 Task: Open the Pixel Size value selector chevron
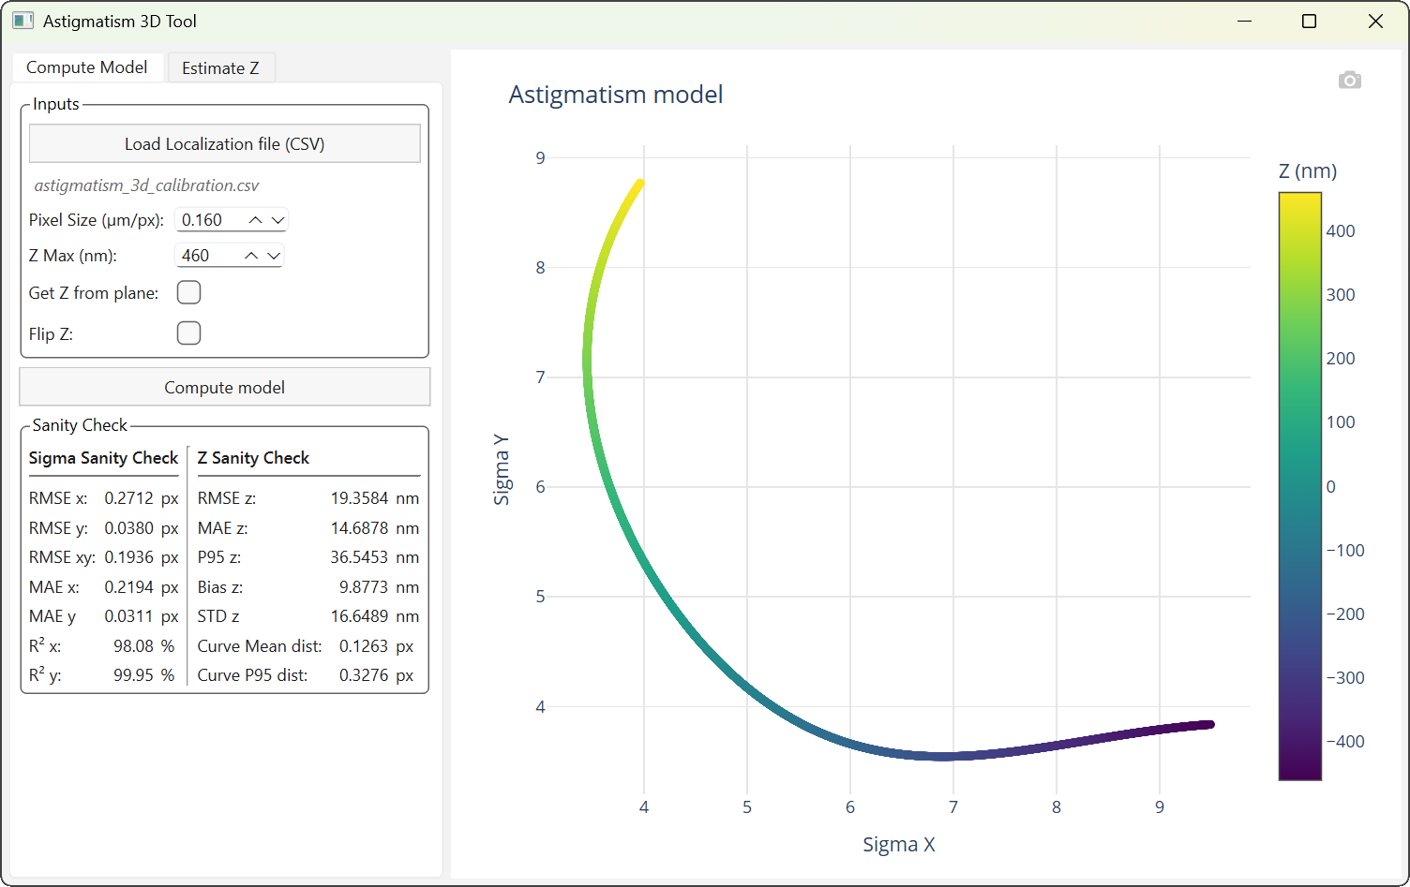[x=276, y=219]
